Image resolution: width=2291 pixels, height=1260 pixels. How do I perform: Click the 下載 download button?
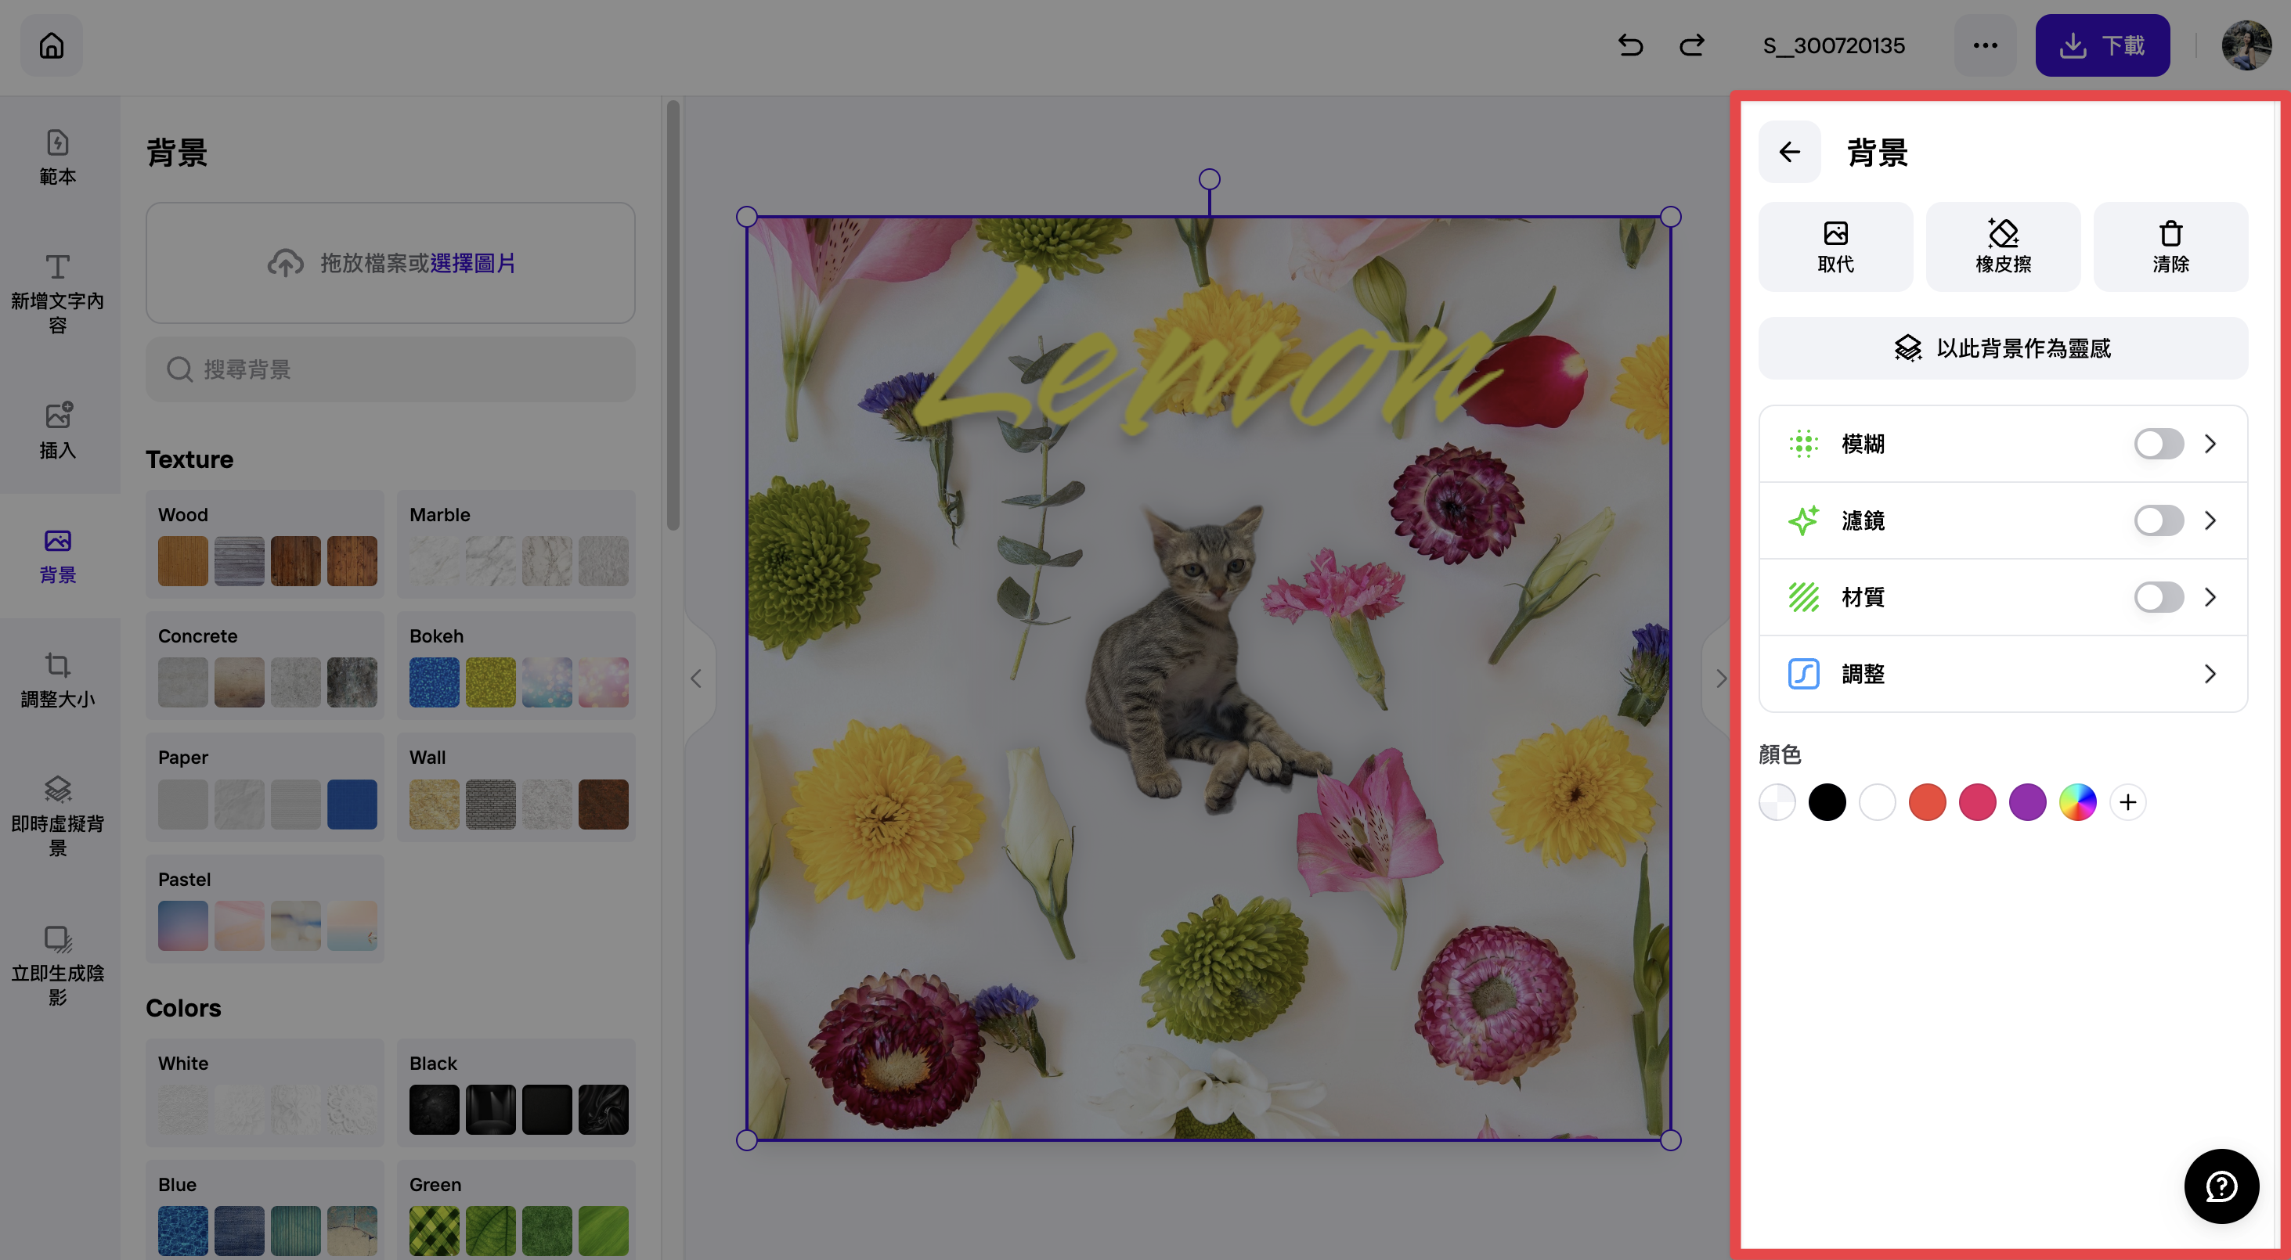pos(2102,45)
